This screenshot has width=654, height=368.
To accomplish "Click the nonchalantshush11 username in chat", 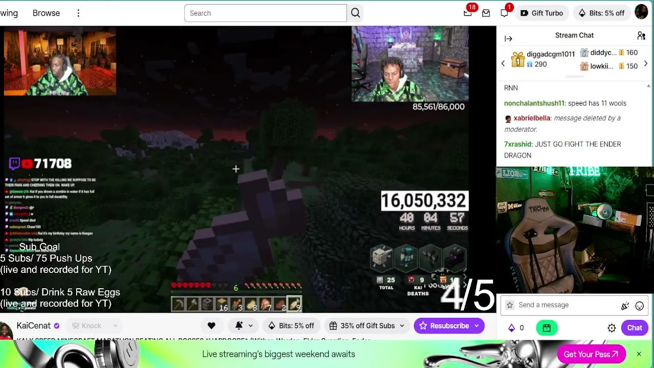I will click(534, 103).
